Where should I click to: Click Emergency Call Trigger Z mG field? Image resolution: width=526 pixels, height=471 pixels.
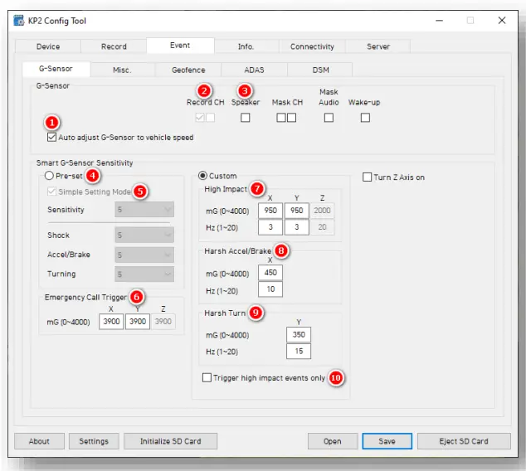[x=163, y=322]
